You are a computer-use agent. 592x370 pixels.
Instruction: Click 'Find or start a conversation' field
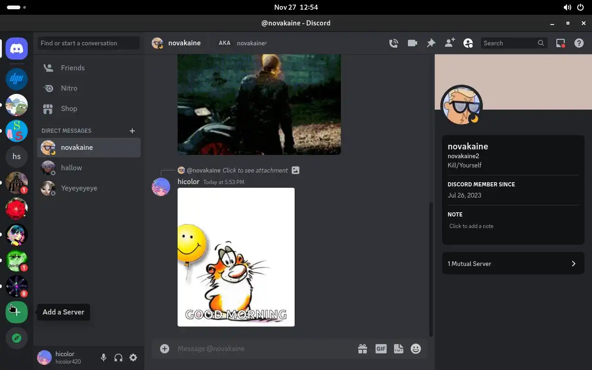tap(89, 43)
